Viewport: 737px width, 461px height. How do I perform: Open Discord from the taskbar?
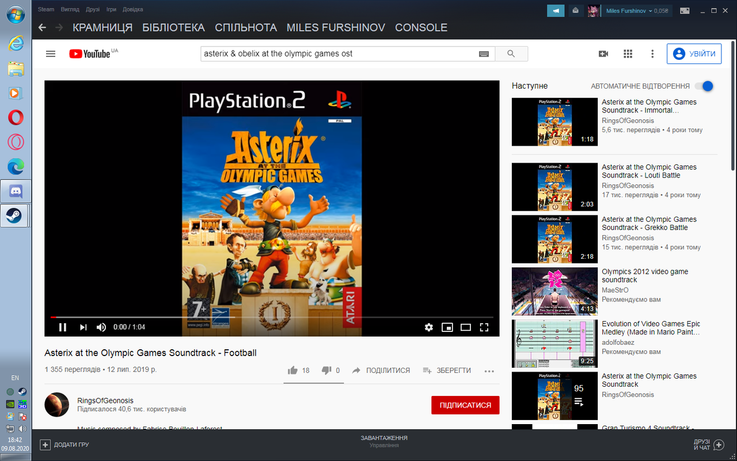coord(16,191)
